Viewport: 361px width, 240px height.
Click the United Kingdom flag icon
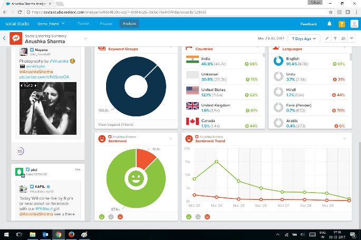tap(193, 106)
